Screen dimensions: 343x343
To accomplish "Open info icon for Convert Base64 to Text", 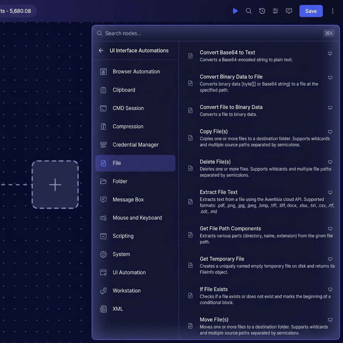I will (x=330, y=54).
